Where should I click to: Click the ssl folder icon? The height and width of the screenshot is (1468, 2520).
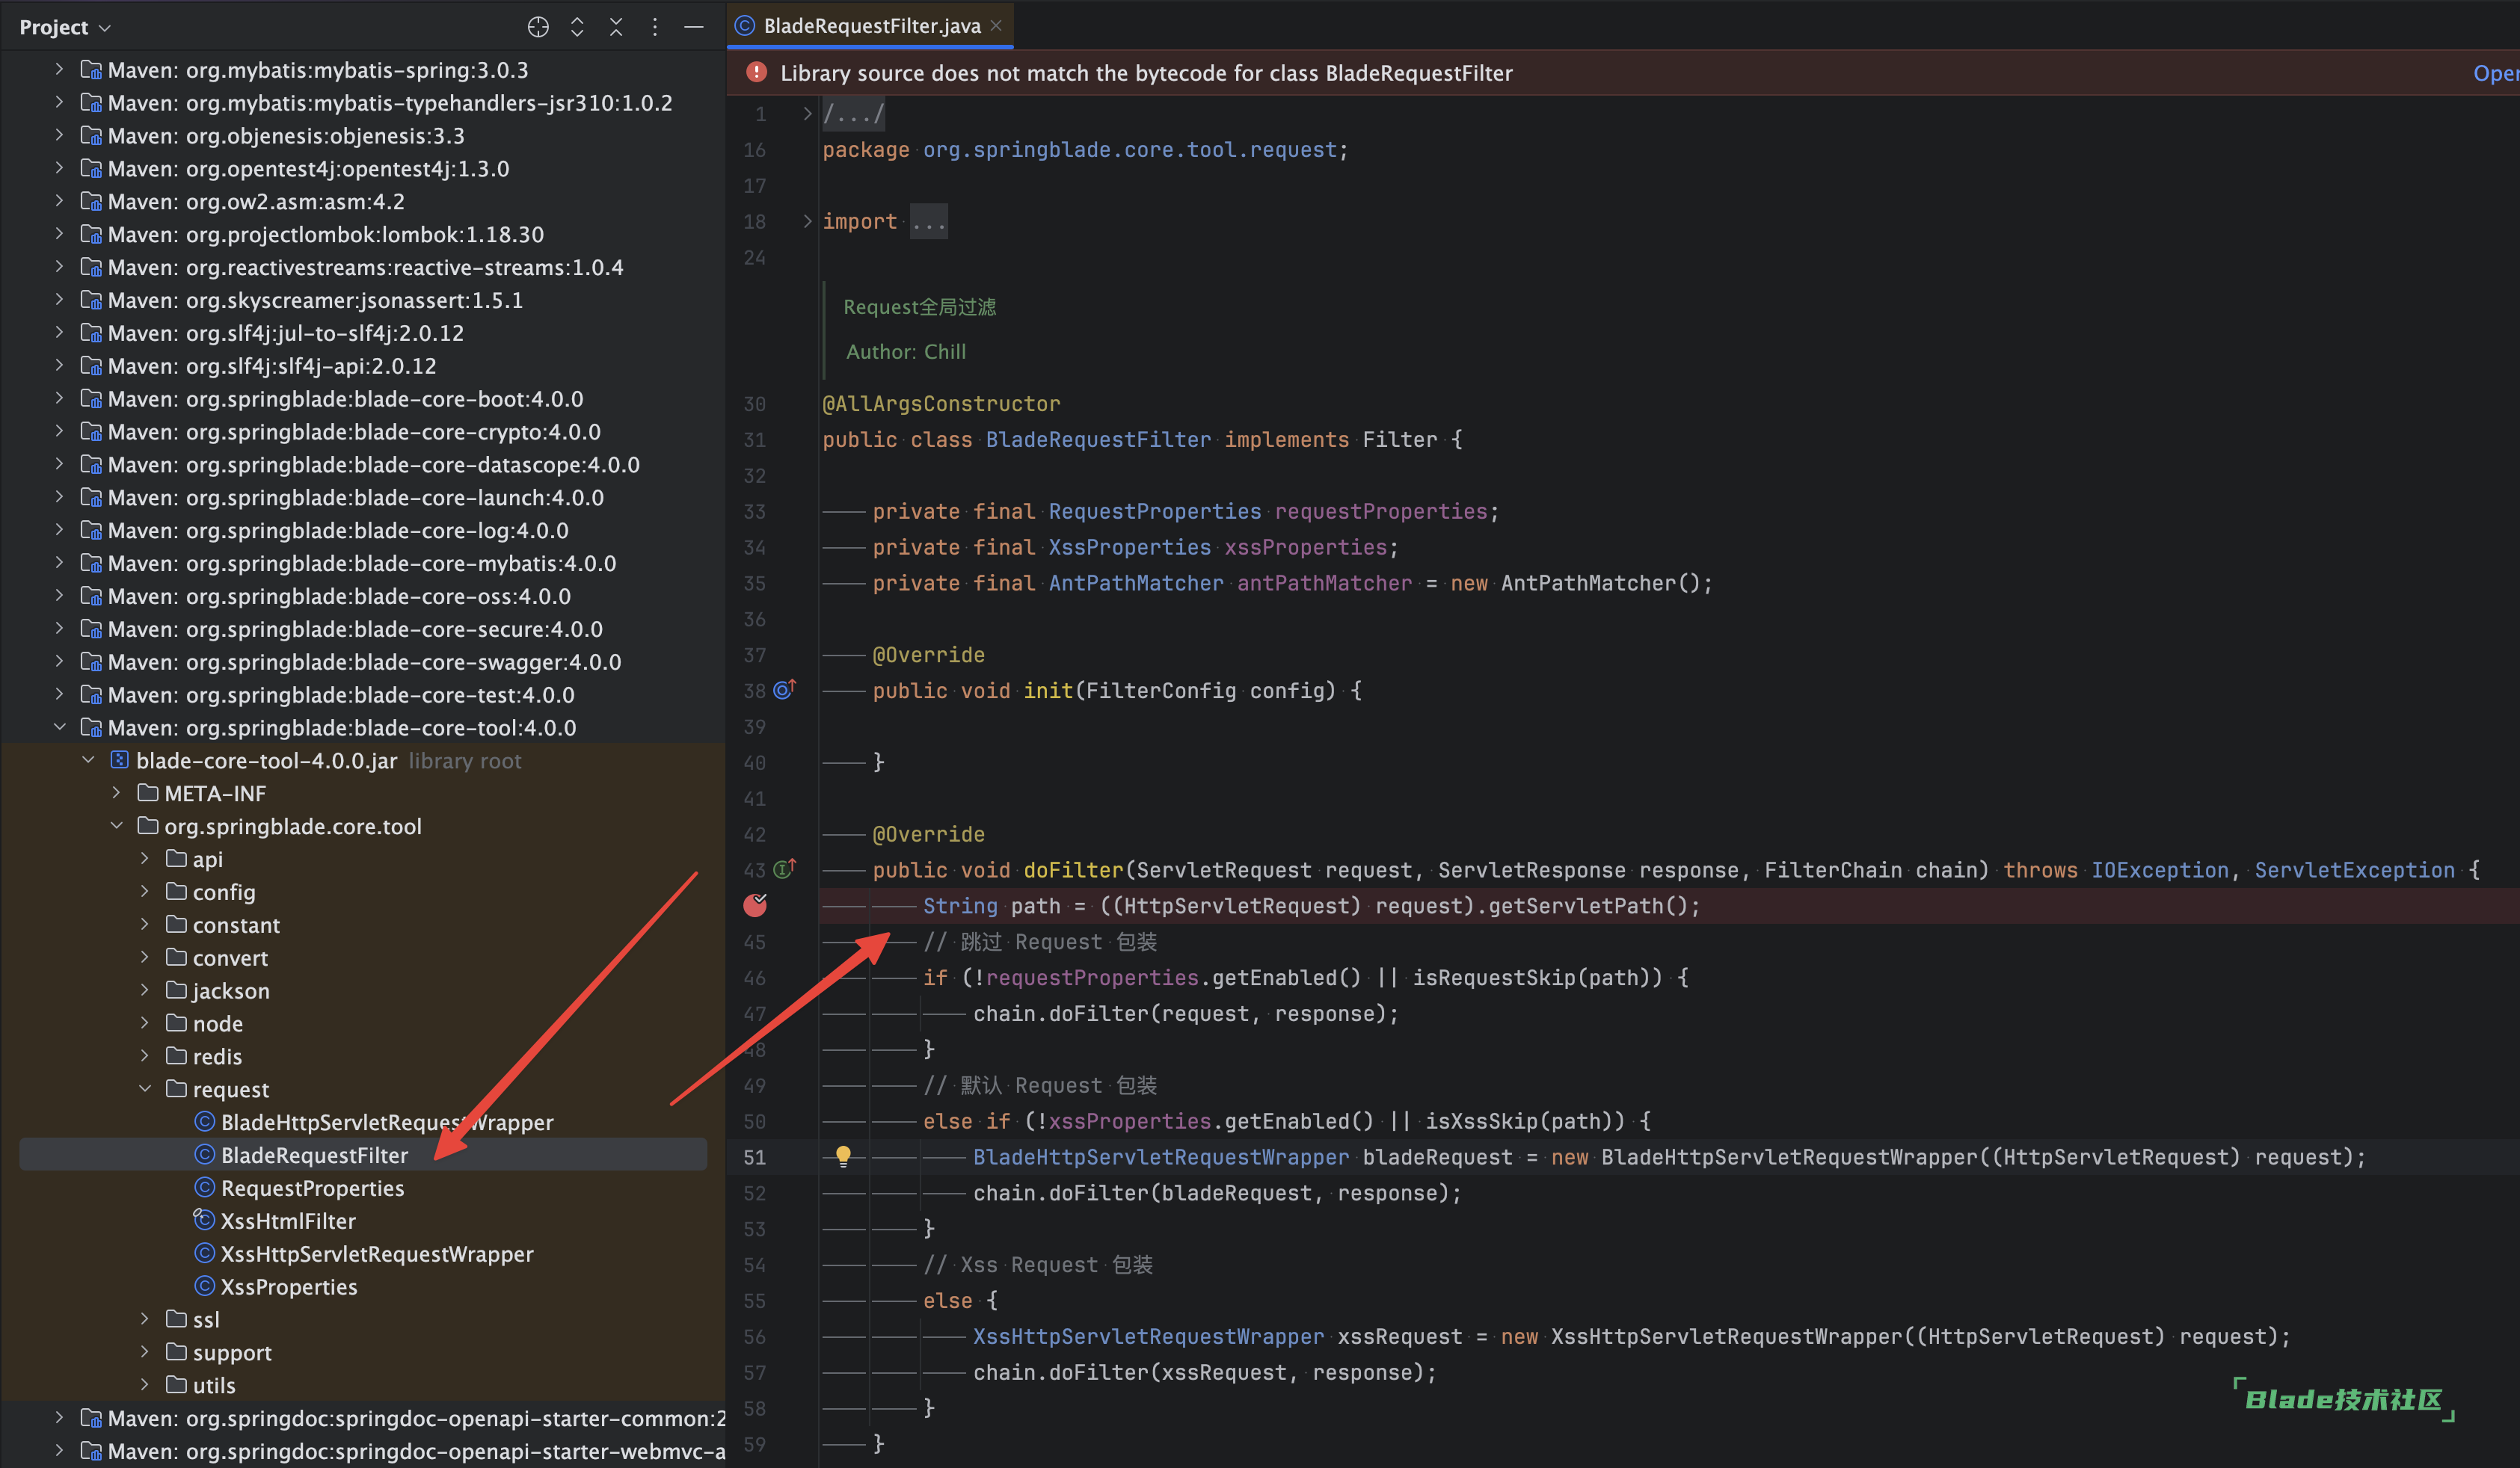click(x=177, y=1319)
